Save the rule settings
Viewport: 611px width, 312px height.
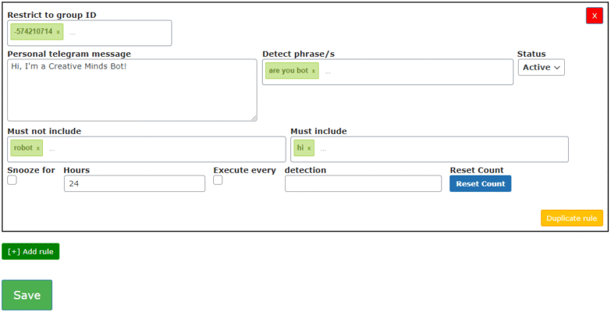coord(27,296)
